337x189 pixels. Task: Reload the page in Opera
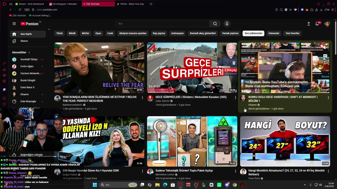point(20,10)
